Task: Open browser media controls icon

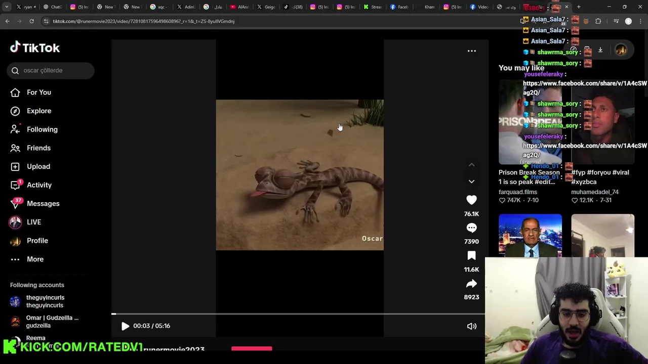Action: click(x=616, y=21)
